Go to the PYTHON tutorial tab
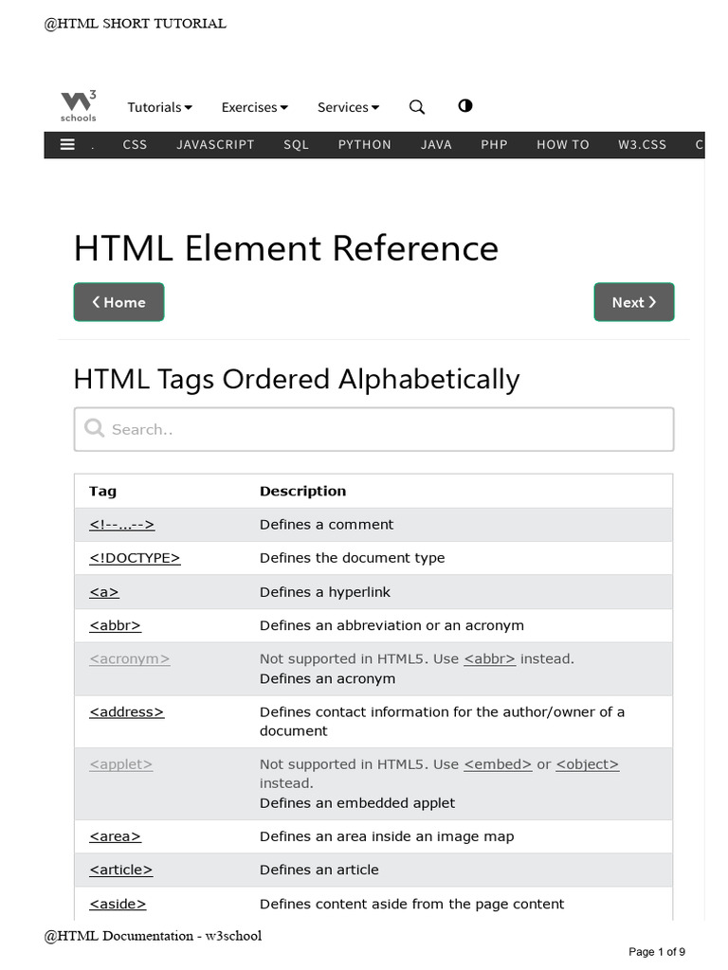728x970 pixels. coord(364,145)
